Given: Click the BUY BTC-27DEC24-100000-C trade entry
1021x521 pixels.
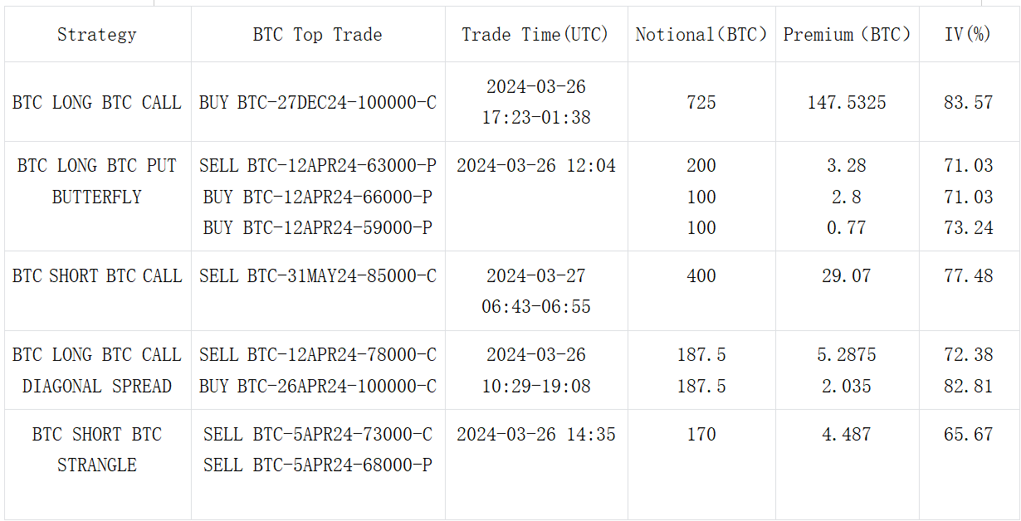Looking at the screenshot, I should [x=317, y=103].
